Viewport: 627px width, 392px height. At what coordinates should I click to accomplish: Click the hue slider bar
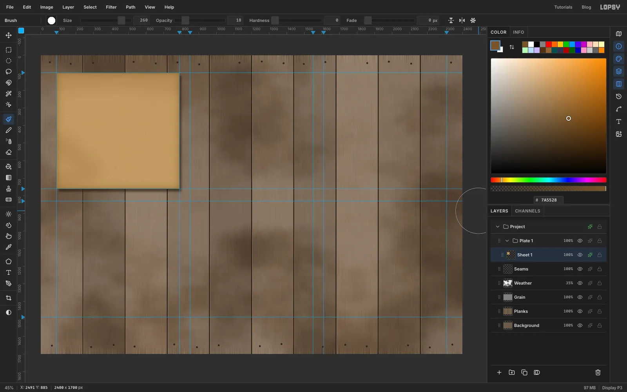point(549,180)
